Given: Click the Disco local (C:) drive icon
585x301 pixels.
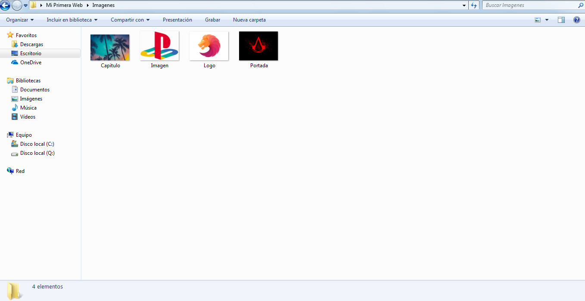Looking at the screenshot, I should [15, 144].
